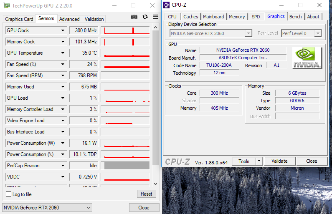The width and height of the screenshot is (332, 214).
Task: Switch to the SPD tab in CPU-Z
Action: (x=256, y=17)
